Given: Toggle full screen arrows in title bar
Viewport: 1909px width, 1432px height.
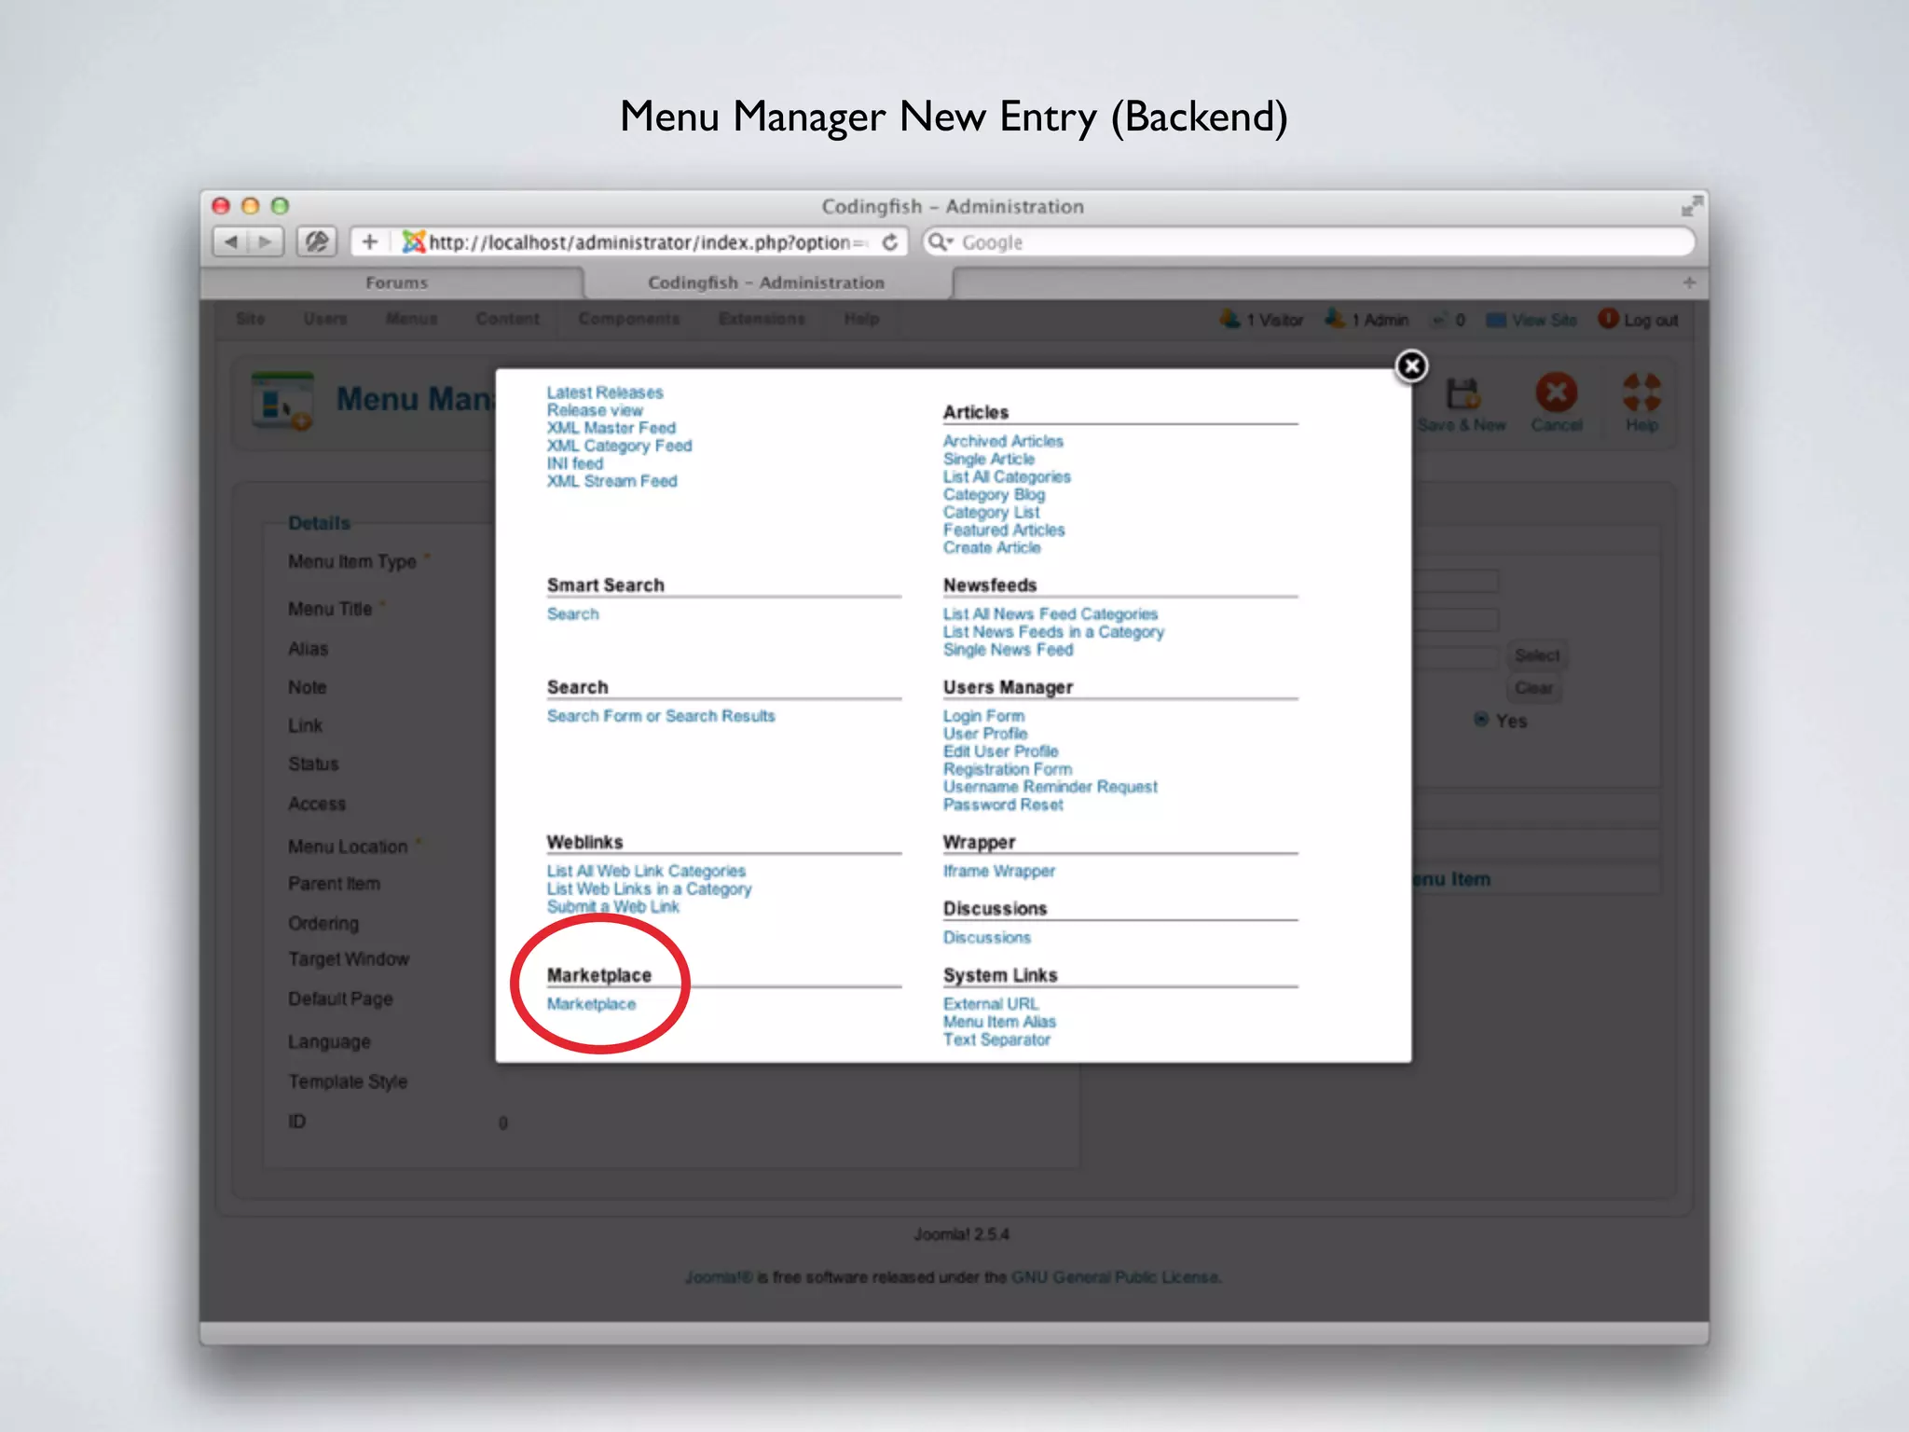Looking at the screenshot, I should 1692,206.
